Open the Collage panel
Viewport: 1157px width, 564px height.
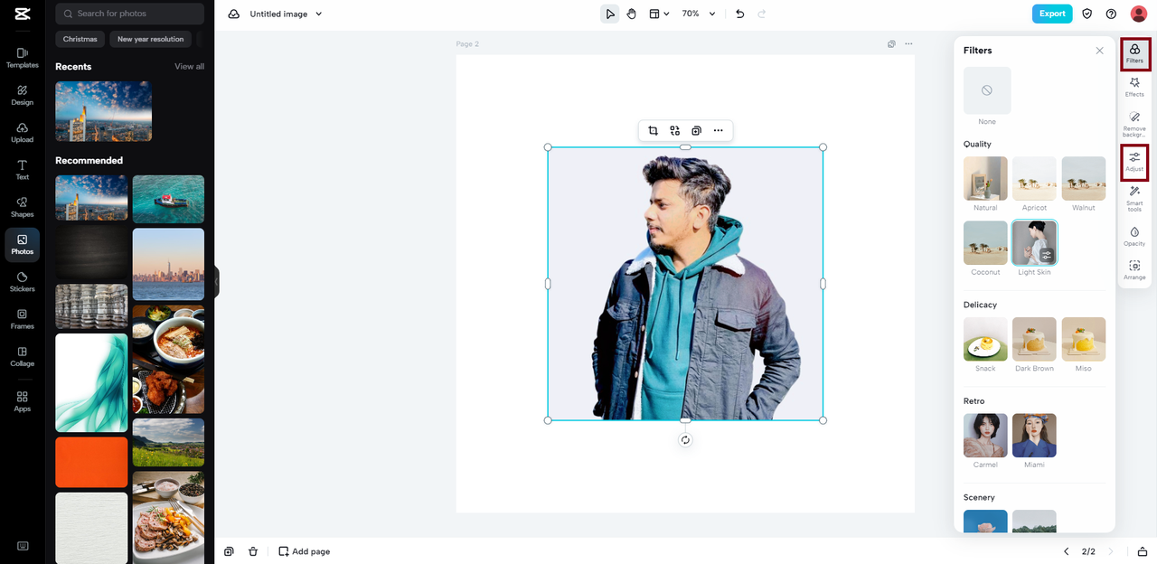click(23, 356)
